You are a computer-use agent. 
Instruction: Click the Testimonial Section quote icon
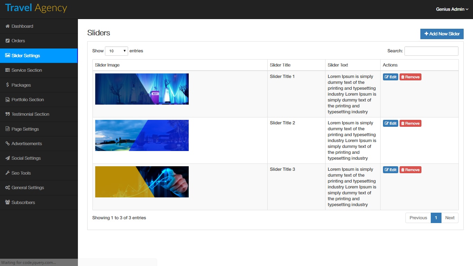(7, 114)
